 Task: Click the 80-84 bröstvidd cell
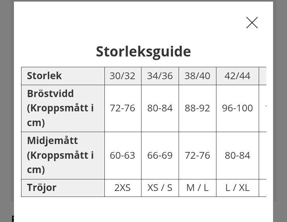pos(160,108)
